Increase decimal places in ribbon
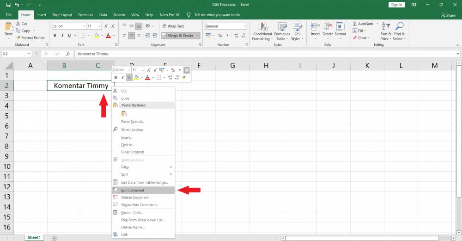The width and height of the screenshot is (462, 241). pyautogui.click(x=236, y=36)
